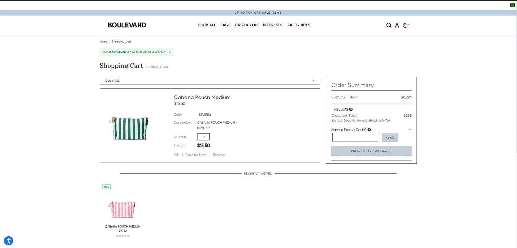The image size is (517, 248).
Task: Click the star rating under recently viewed pouch
Action: (x=123, y=236)
